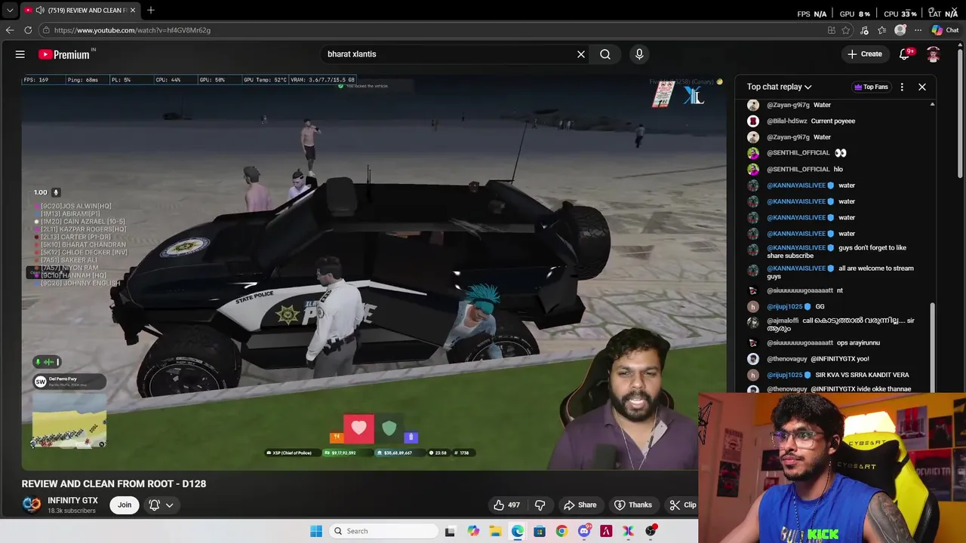Dislike the video with thumbs down
Viewport: 966px width, 543px height.
click(x=540, y=505)
